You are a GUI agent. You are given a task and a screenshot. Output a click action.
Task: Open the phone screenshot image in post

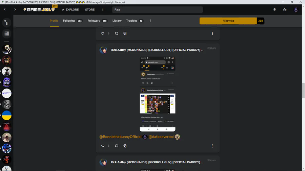point(157,94)
